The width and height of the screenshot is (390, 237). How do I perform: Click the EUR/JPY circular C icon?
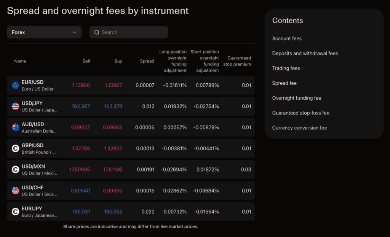click(15, 212)
